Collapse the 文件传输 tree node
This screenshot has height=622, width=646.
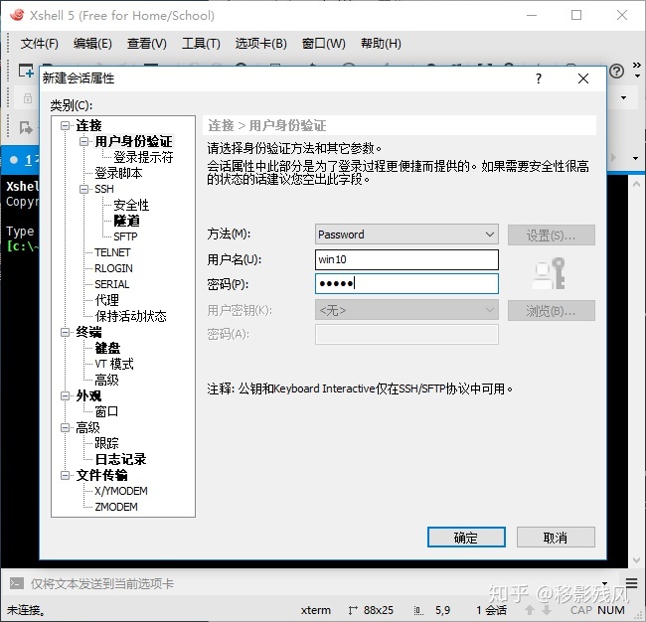pos(65,475)
